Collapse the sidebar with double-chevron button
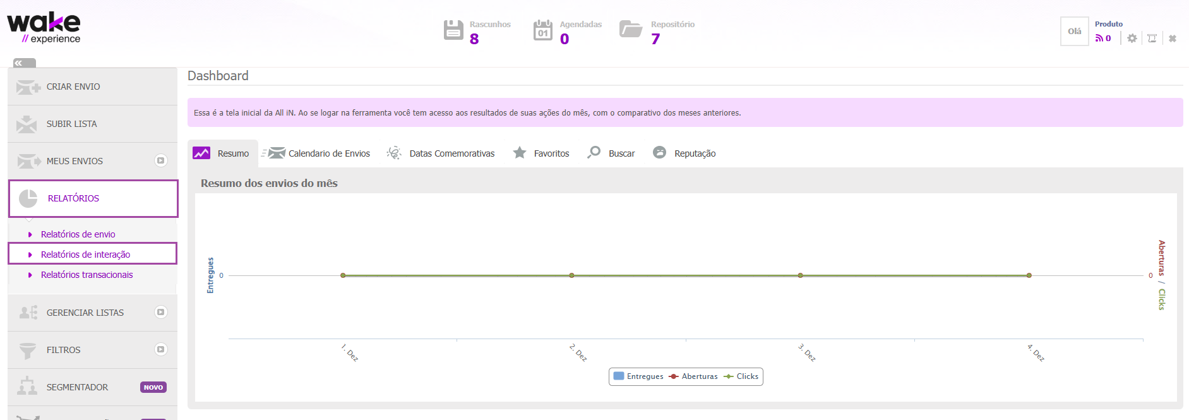This screenshot has width=1189, height=420. coord(25,63)
